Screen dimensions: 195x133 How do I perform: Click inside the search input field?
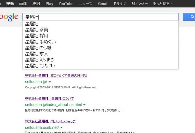pyautogui.click(x=100, y=17)
